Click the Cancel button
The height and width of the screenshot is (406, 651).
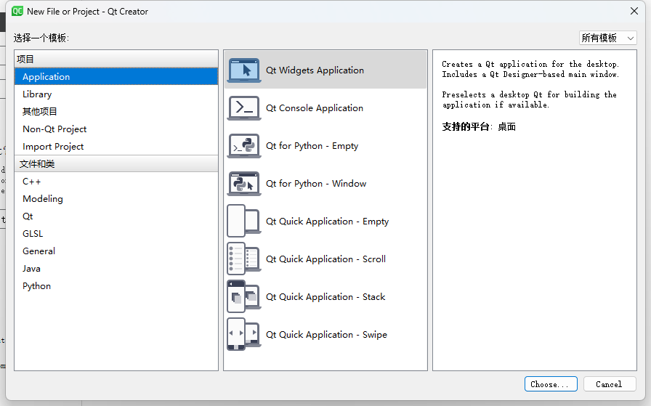tap(610, 384)
